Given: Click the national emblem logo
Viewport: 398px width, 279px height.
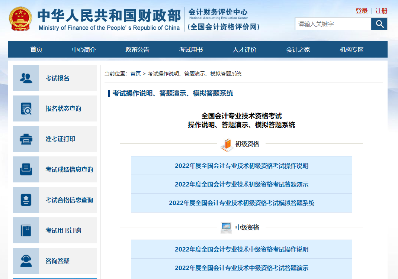Looking at the screenshot, I should pos(20,19).
